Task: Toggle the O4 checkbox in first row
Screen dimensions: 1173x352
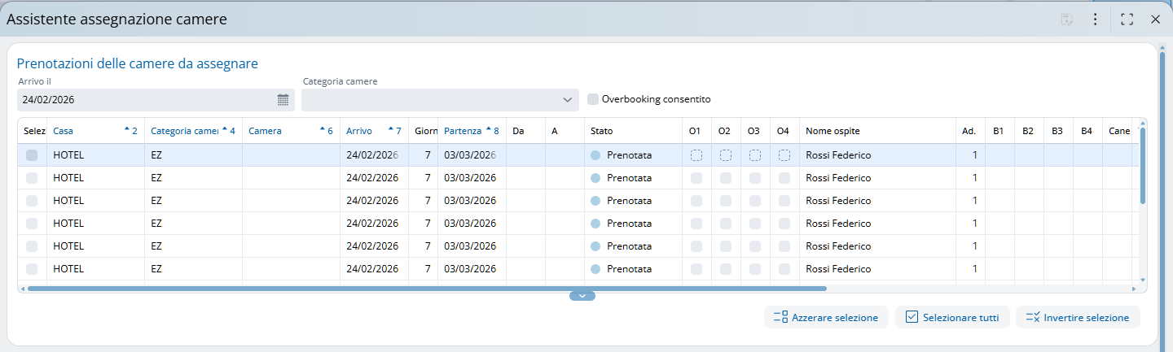Action: point(784,155)
